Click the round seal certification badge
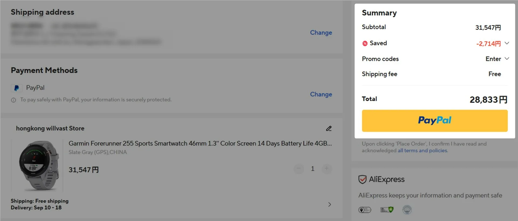The height and width of the screenshot is (221, 518). pyautogui.click(x=407, y=210)
